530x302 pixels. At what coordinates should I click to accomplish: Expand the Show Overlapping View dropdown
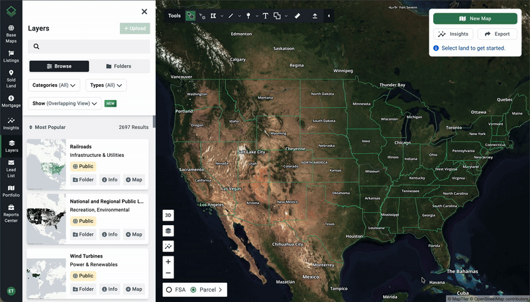pyautogui.click(x=65, y=103)
